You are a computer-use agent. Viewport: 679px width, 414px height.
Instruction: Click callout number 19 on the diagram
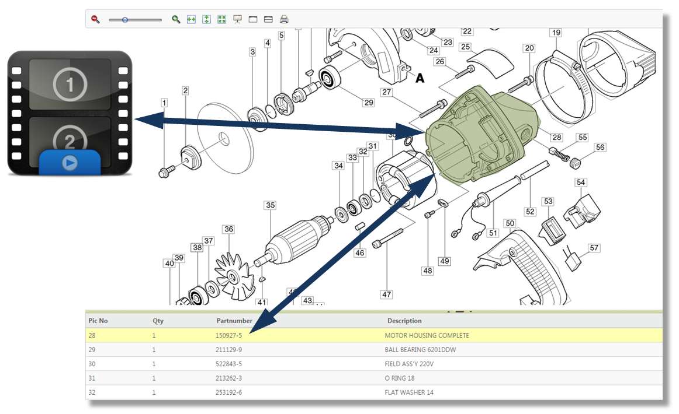(x=555, y=33)
